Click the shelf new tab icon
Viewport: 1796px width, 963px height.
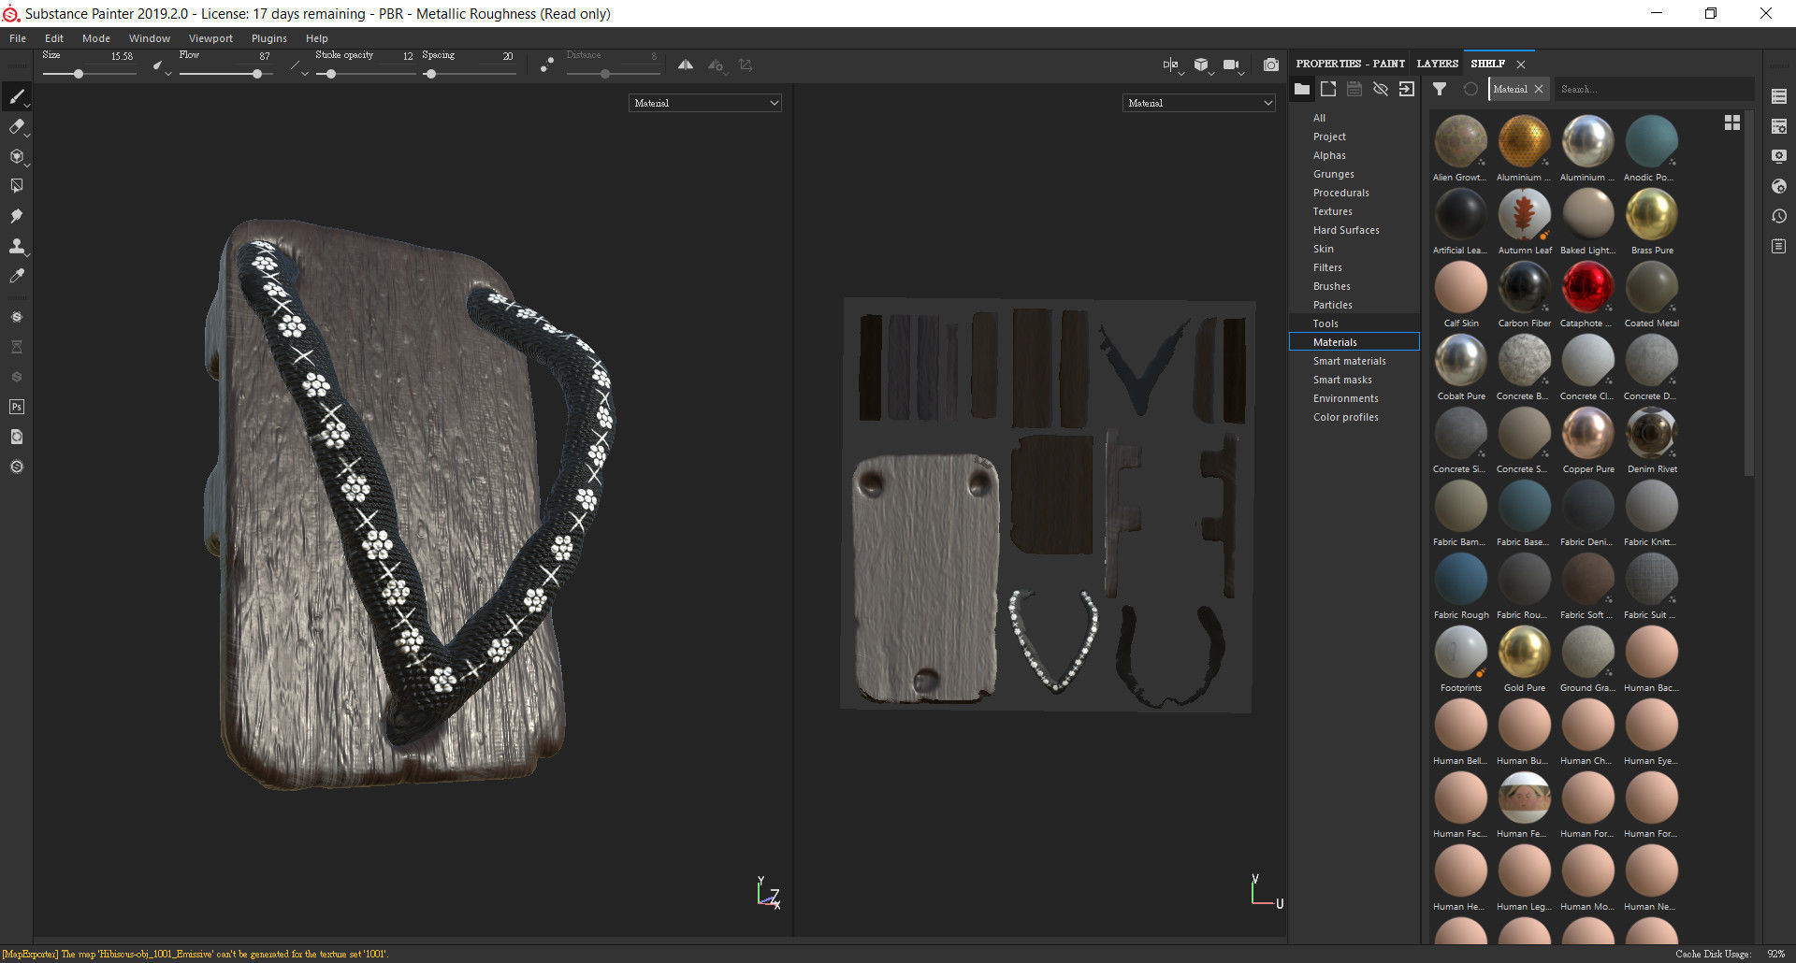click(1328, 89)
